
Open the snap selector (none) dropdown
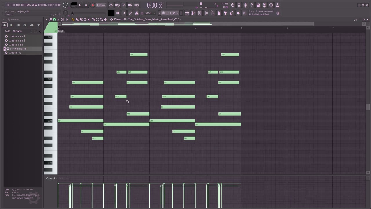coord(150,13)
